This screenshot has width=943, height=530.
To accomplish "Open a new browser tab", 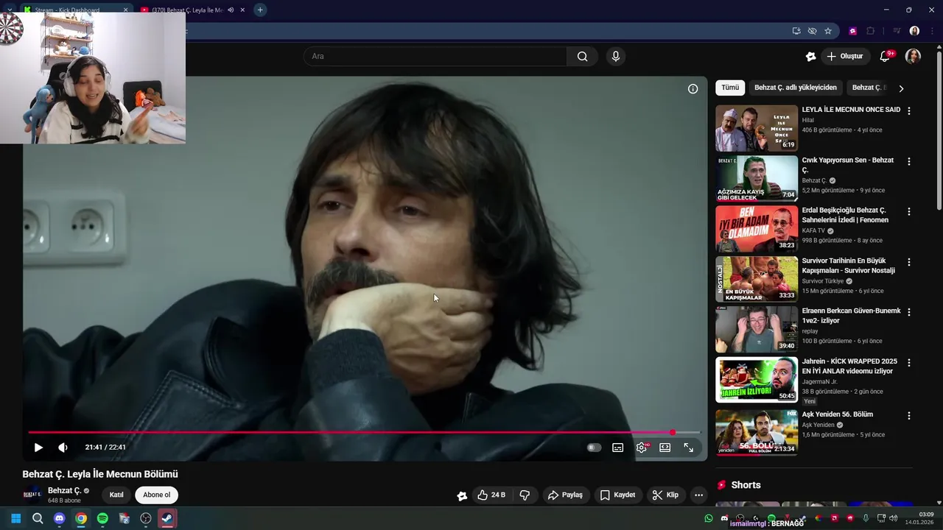I will (x=260, y=10).
